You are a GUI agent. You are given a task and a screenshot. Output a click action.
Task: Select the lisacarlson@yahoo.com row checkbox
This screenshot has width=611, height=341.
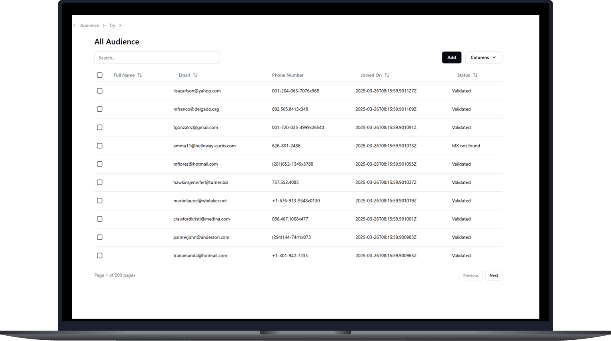coord(100,91)
